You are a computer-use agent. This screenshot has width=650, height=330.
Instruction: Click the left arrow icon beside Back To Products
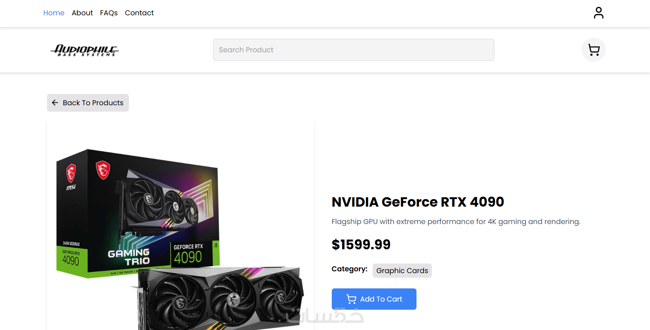(55, 103)
